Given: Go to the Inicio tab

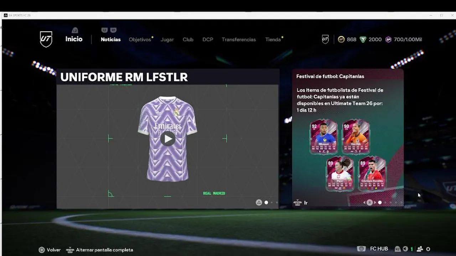Looking at the screenshot, I should 74,39.
